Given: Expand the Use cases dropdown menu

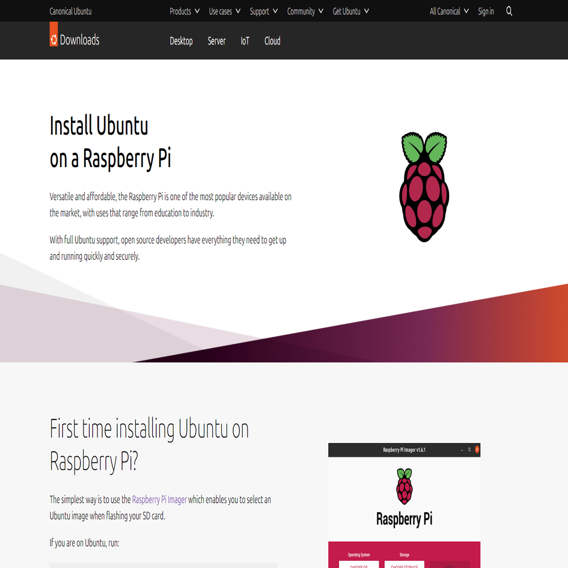Looking at the screenshot, I should (x=225, y=11).
